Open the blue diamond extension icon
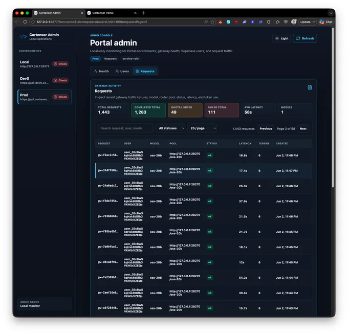 coord(260,21)
